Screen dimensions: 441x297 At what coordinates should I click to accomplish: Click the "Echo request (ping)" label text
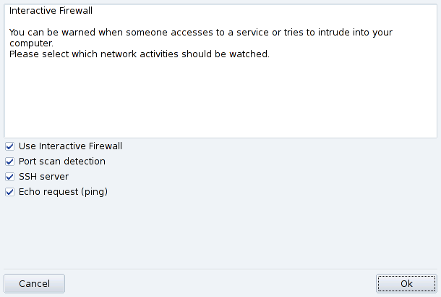[x=63, y=192]
